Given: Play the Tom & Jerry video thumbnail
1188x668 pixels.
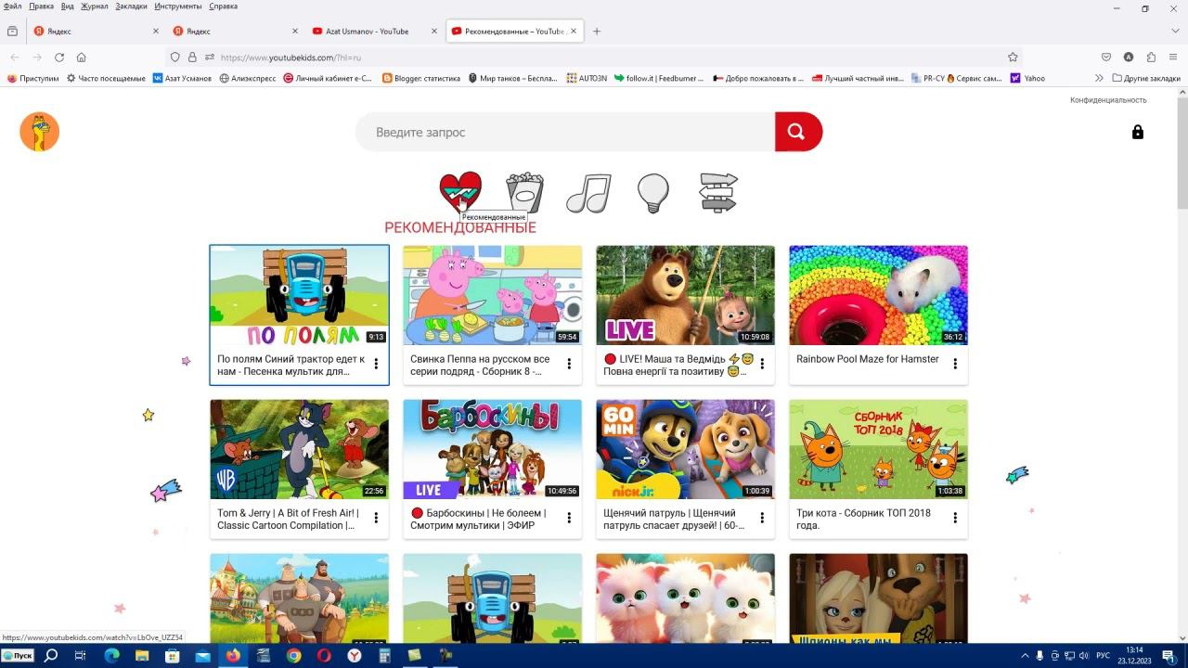Looking at the screenshot, I should tap(300, 449).
